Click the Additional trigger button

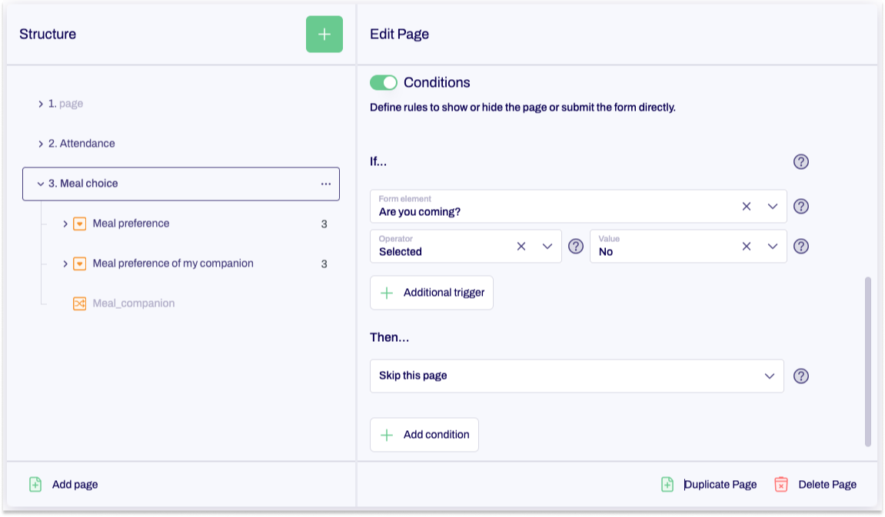[431, 293]
